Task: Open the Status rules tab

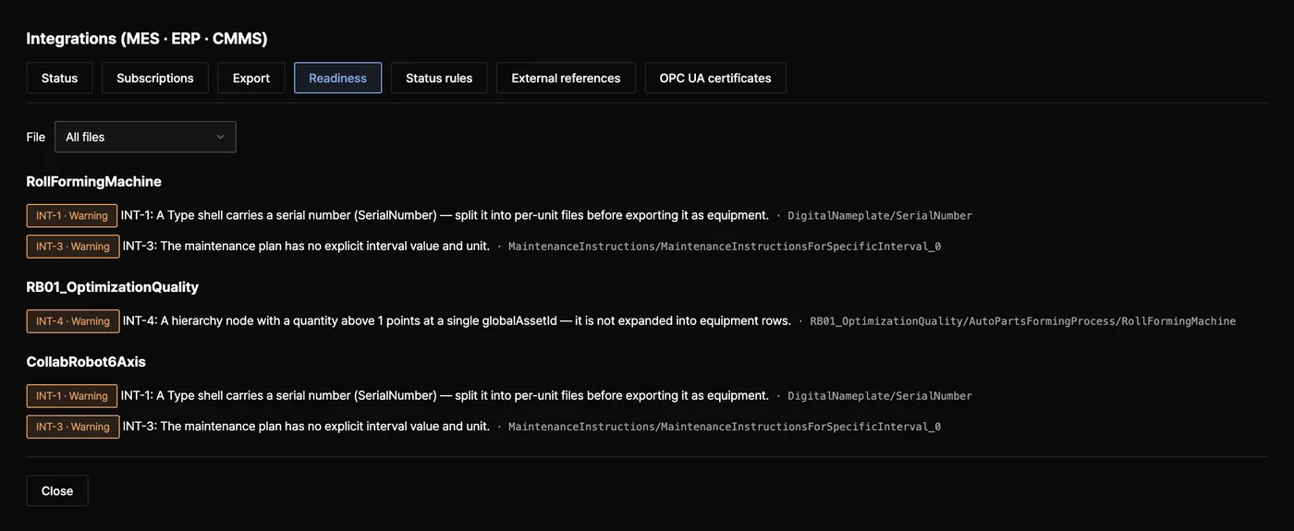Action: pos(439,78)
